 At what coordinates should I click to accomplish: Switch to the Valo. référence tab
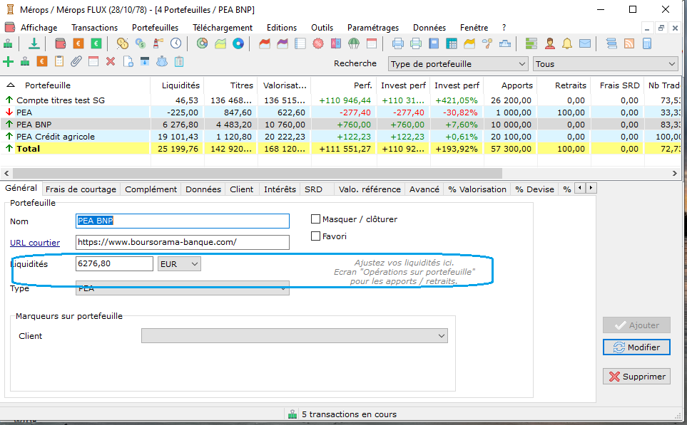tap(370, 189)
